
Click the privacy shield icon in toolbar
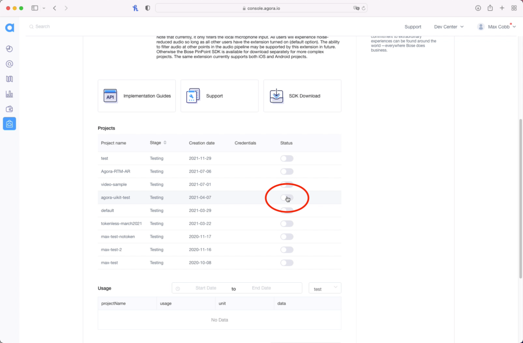point(148,8)
